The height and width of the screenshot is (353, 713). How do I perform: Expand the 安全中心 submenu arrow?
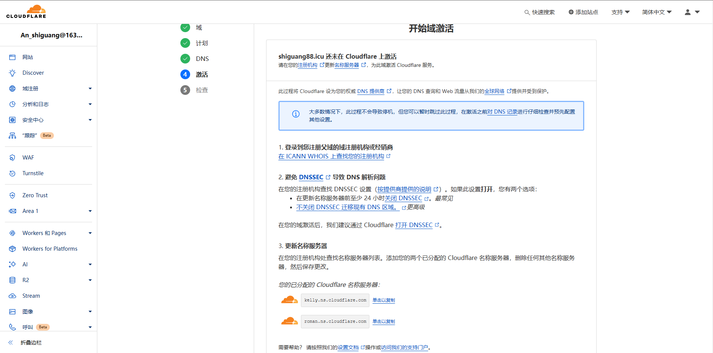[90, 120]
